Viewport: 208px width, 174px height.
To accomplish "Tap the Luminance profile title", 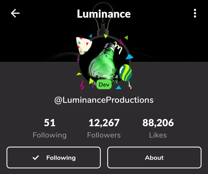I will [x=104, y=14].
